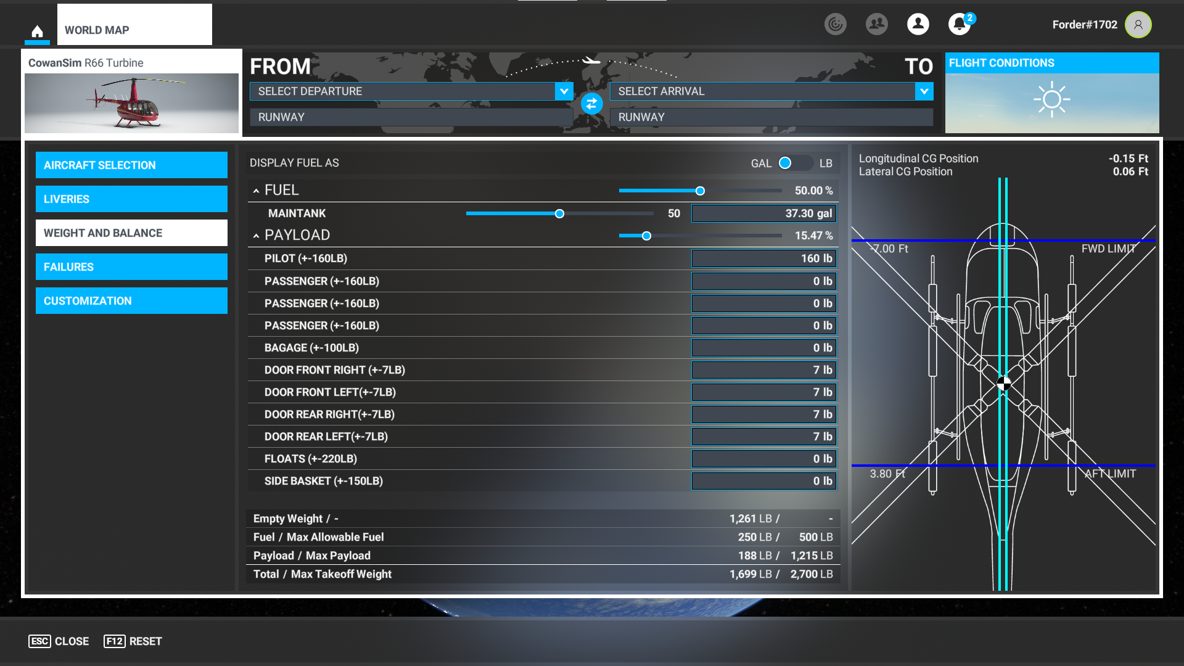
Task: Open the Select Departure dropdown
Action: 411,91
